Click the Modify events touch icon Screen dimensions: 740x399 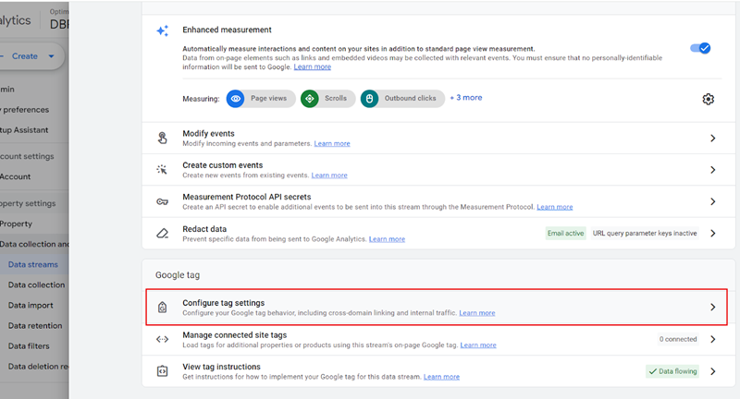pos(163,138)
